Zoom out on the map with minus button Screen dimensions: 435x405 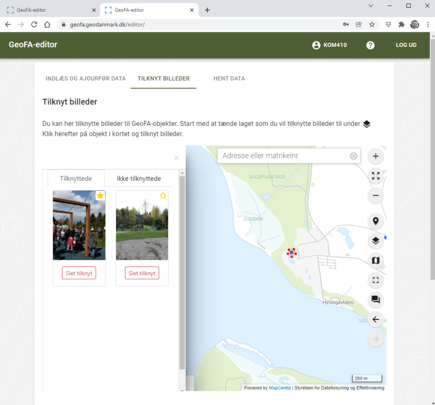(375, 195)
